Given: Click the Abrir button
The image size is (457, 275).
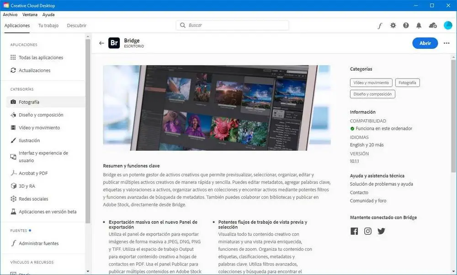Looking at the screenshot, I should tap(425, 43).
